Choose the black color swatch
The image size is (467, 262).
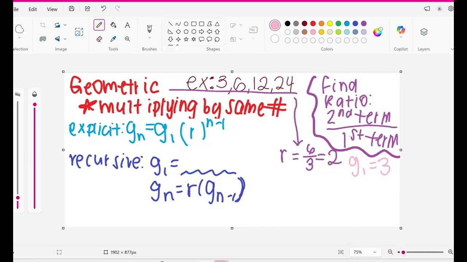point(287,24)
